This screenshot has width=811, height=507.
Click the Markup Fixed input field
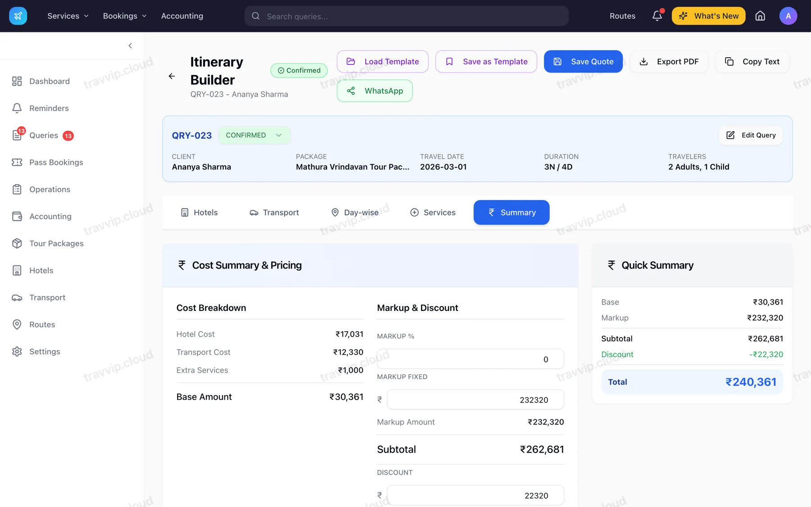point(475,400)
